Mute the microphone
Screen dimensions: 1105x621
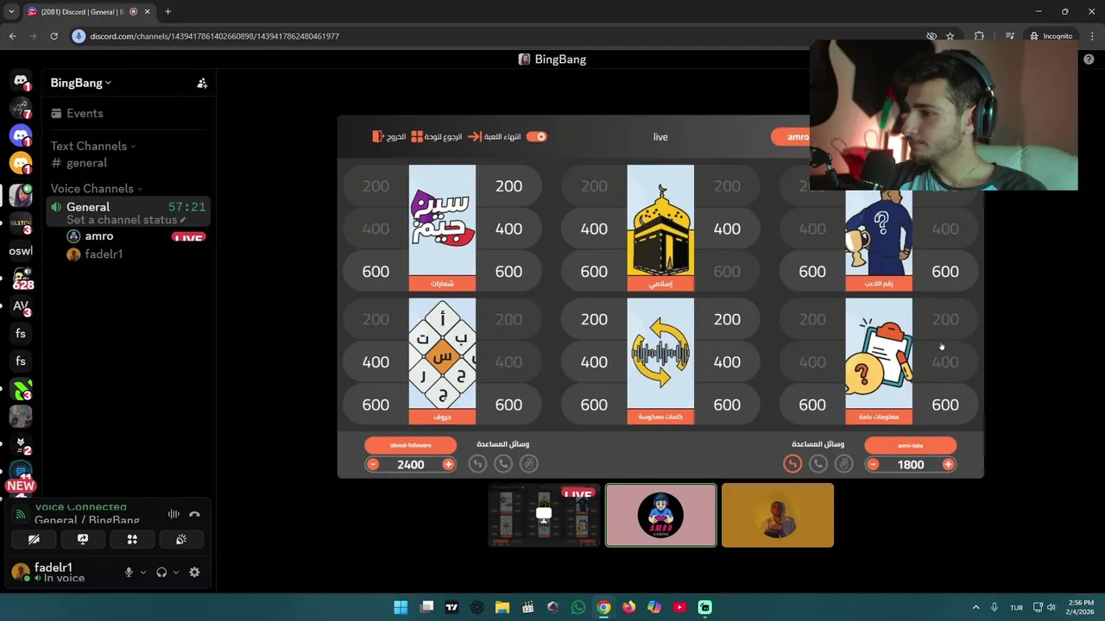click(x=129, y=572)
